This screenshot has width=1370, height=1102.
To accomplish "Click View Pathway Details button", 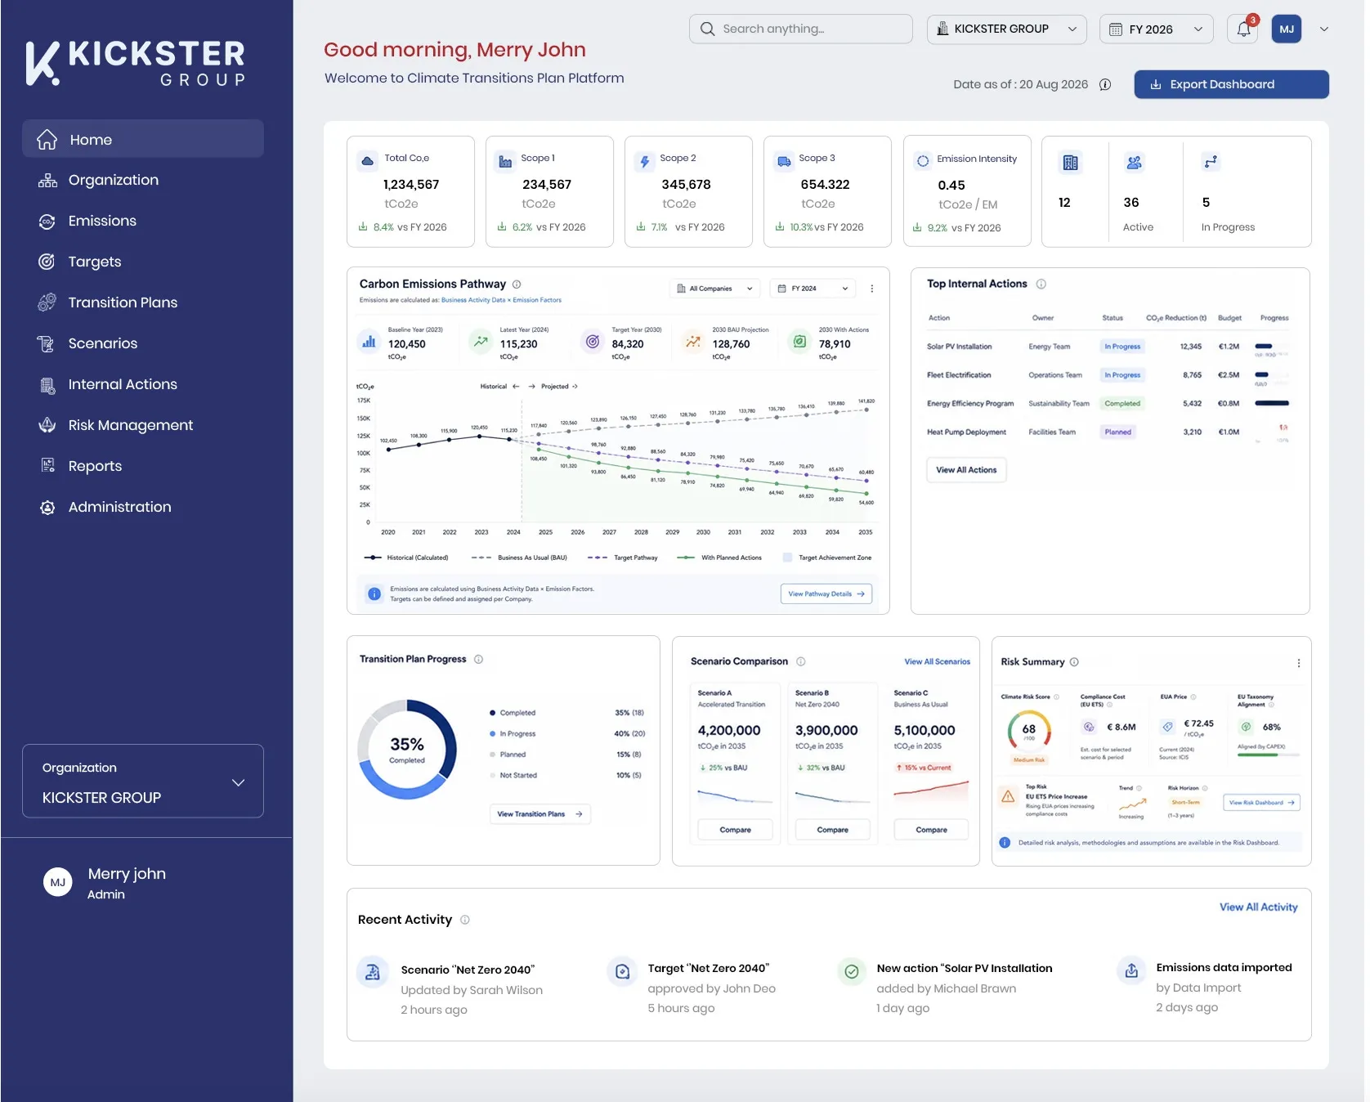I will tap(826, 594).
